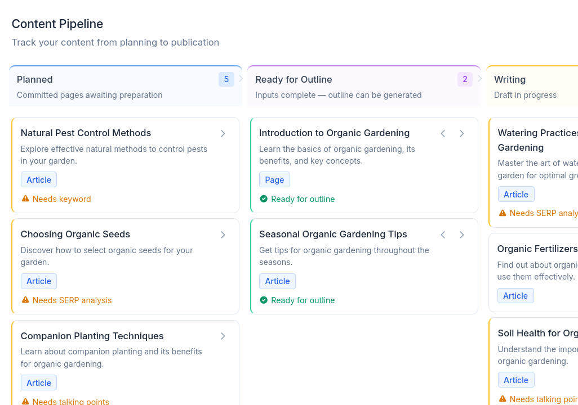Expand the Natural Pest Control Methods card
578x405 pixels.
point(223,133)
